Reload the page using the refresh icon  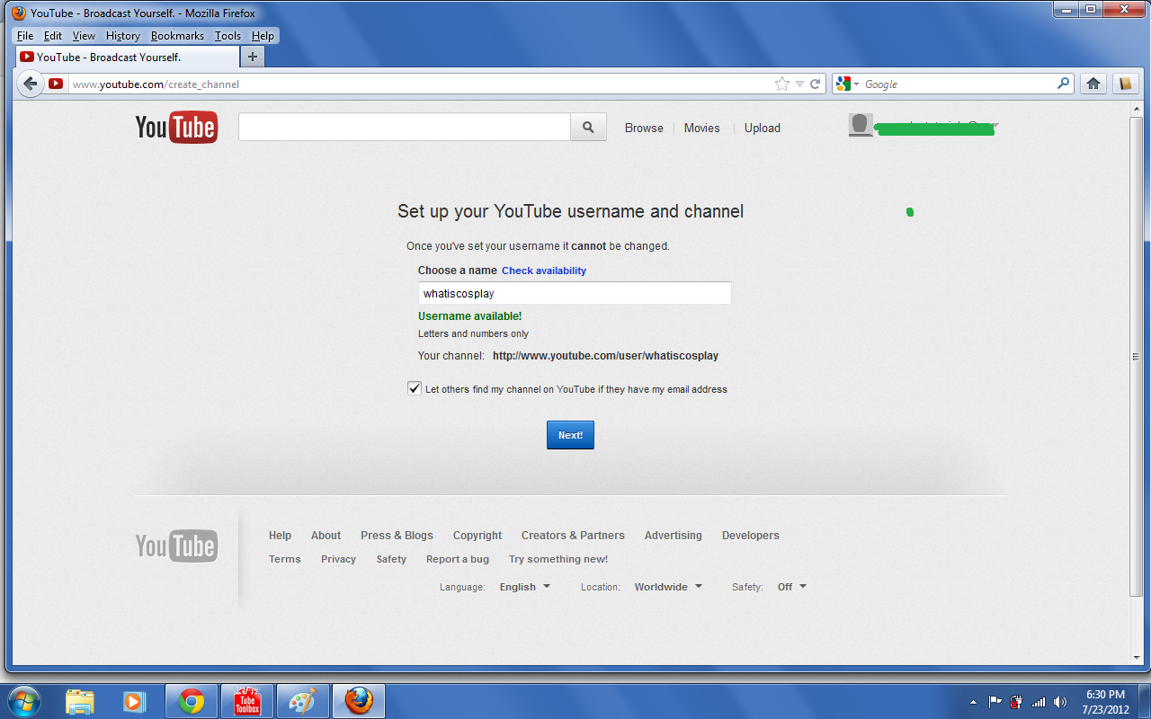tap(816, 84)
